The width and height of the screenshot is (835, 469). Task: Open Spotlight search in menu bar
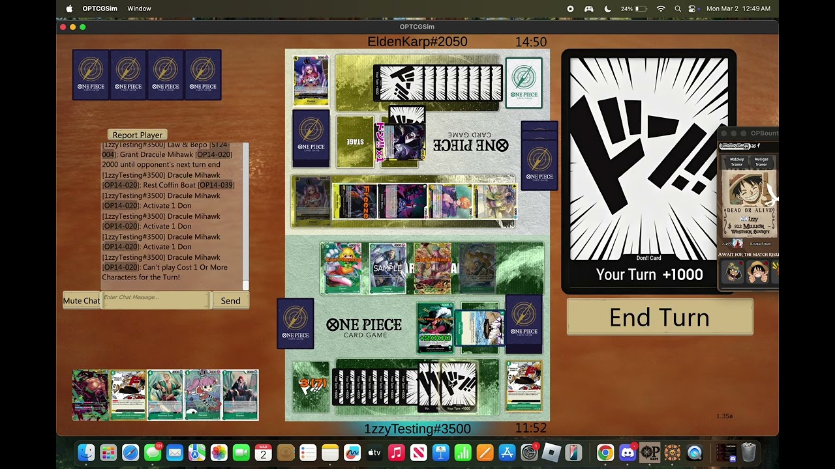(x=678, y=8)
